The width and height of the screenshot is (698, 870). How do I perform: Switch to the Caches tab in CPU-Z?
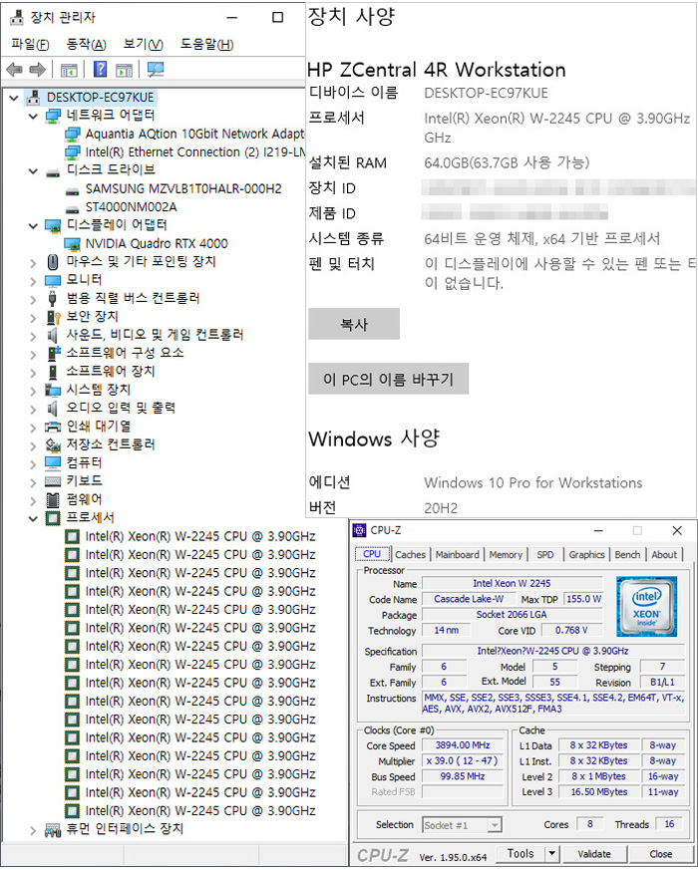click(x=411, y=554)
